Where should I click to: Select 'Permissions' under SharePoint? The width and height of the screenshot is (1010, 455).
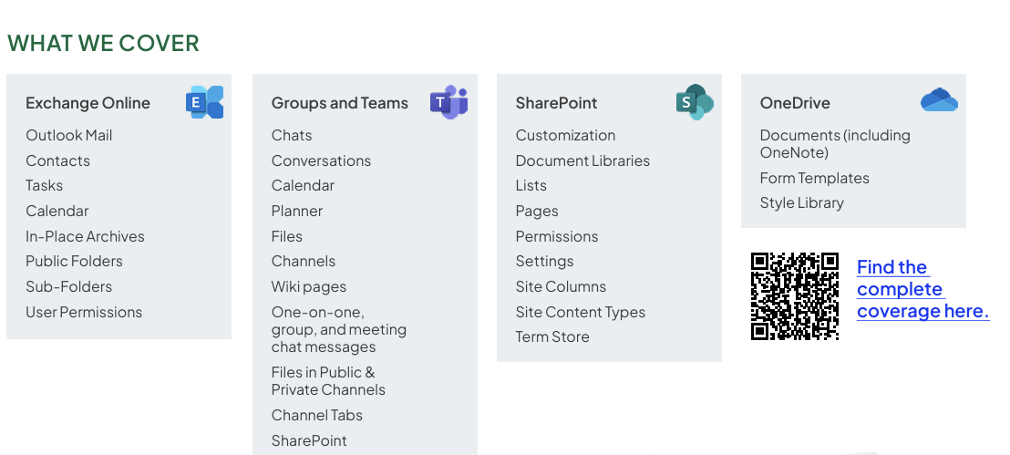[557, 236]
